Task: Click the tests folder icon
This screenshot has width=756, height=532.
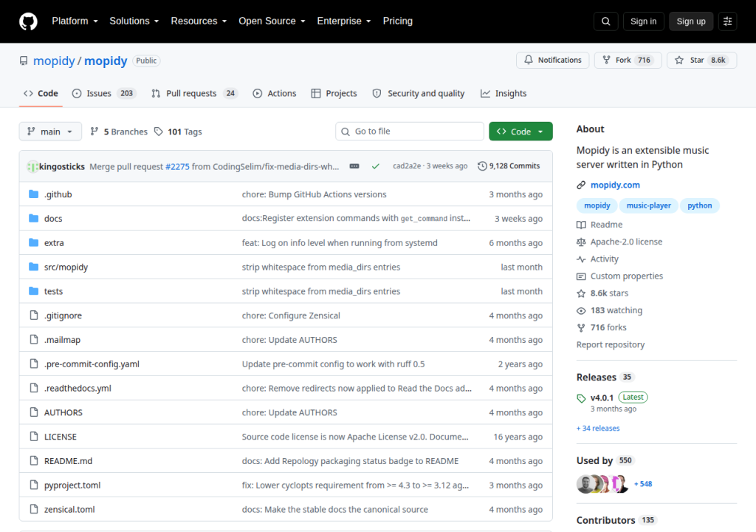Action: (34, 291)
